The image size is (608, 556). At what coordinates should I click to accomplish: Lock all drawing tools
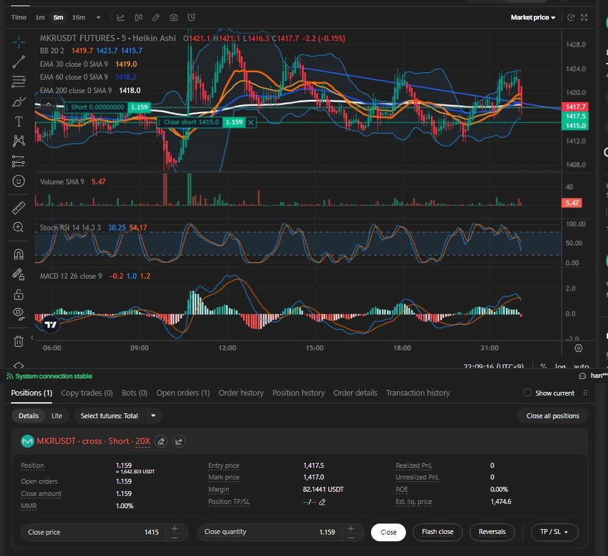pyautogui.click(x=18, y=295)
